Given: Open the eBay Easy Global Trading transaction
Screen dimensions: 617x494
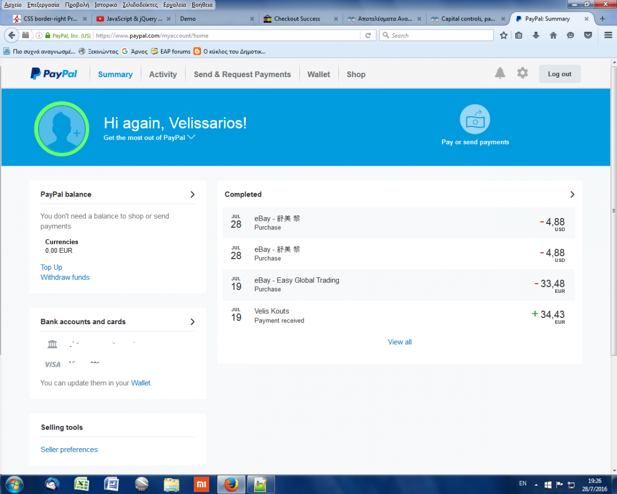Looking at the screenshot, I should pos(399,285).
